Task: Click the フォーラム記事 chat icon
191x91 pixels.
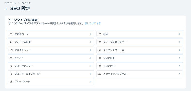Action: point(11,42)
